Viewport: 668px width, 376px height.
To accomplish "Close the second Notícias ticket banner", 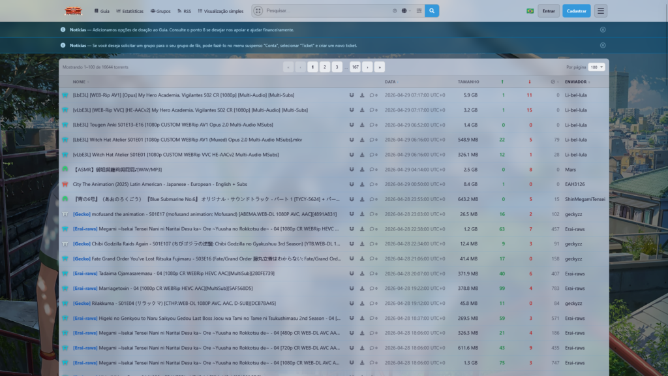I will 602,45.
